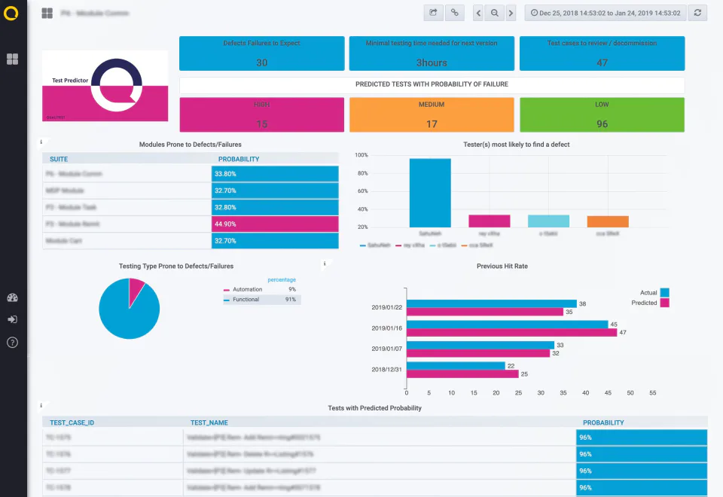The image size is (723, 497).
Task: Sort by TEST_NAME column header
Action: point(209,422)
